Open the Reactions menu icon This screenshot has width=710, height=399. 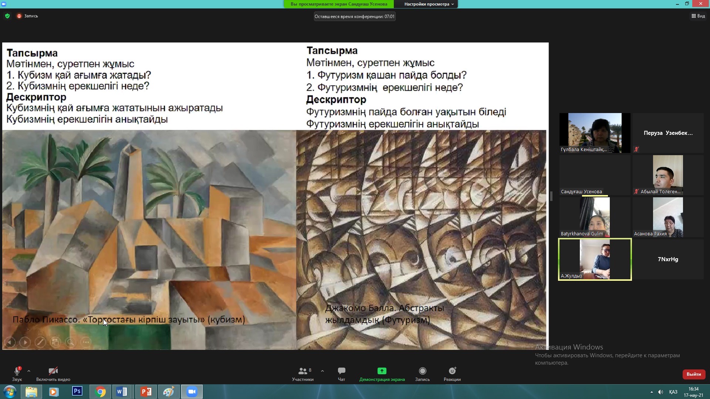click(452, 371)
